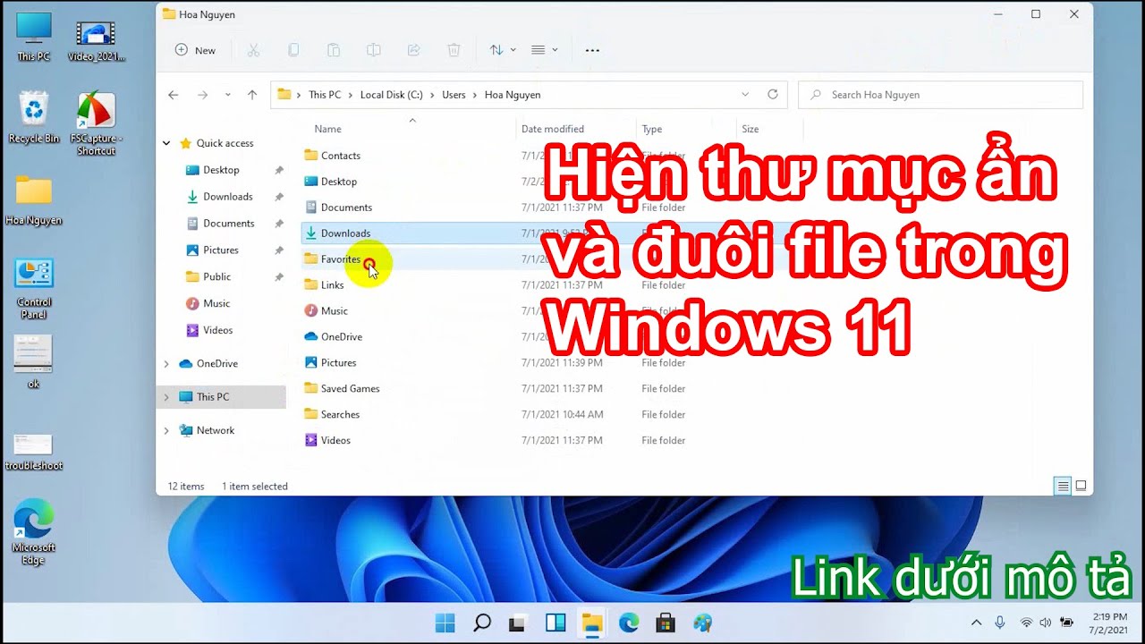Sort by the Size column header
Image resolution: width=1145 pixels, height=644 pixels.
coord(750,129)
